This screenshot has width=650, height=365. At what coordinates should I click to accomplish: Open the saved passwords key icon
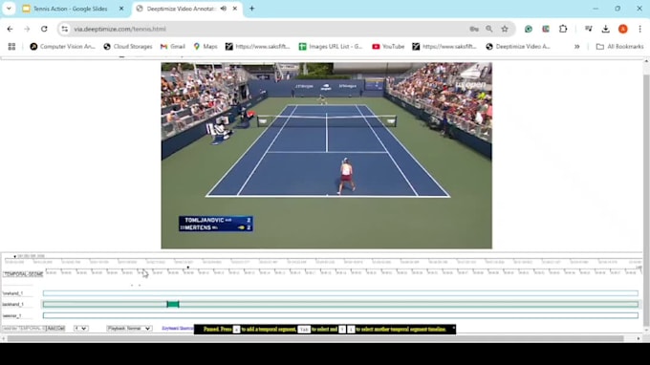point(474,29)
